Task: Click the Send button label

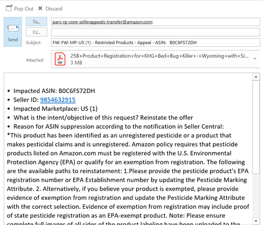Action: click(x=13, y=39)
